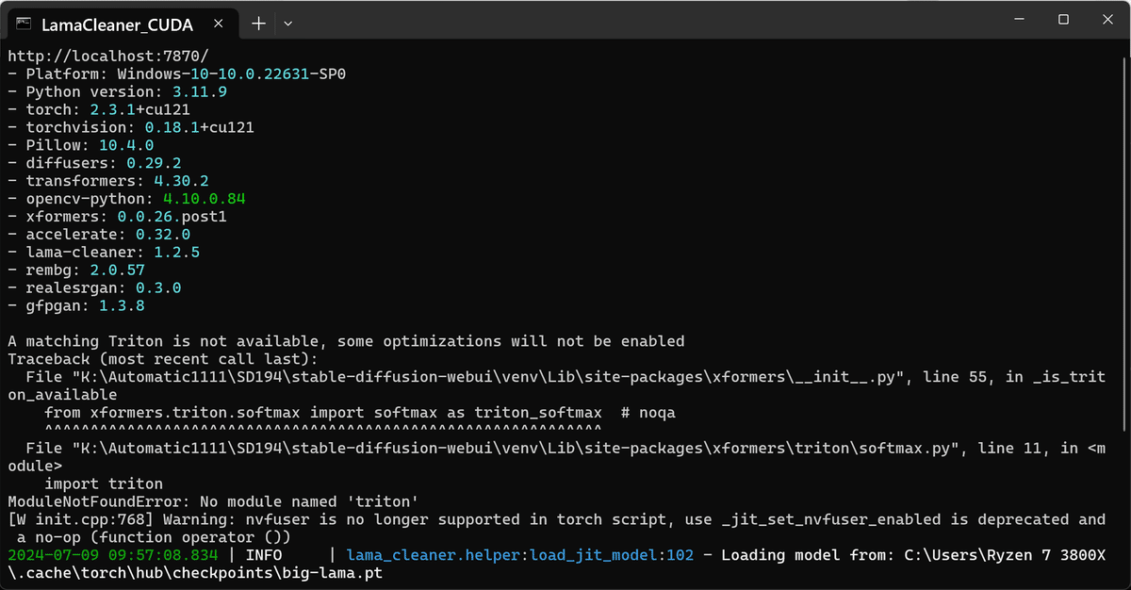1131x590 pixels.
Task: Click the opencv-python 4.10.0.84 version number
Action: coord(207,199)
